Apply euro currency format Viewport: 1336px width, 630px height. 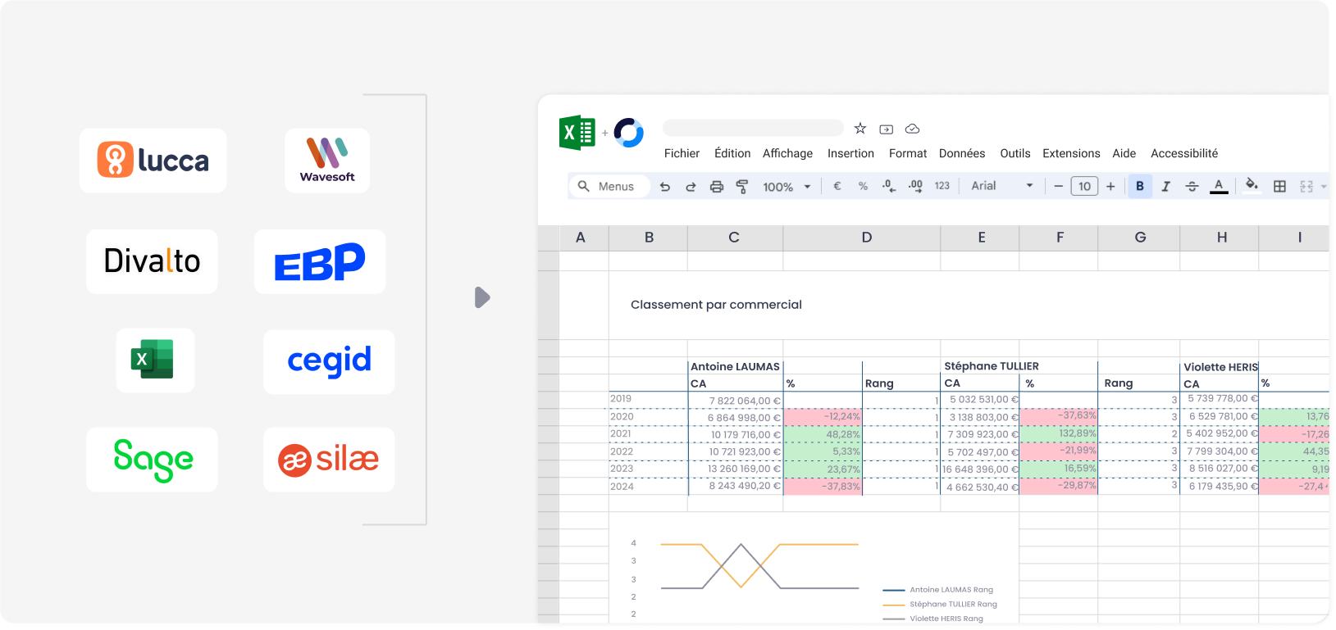[x=837, y=186]
